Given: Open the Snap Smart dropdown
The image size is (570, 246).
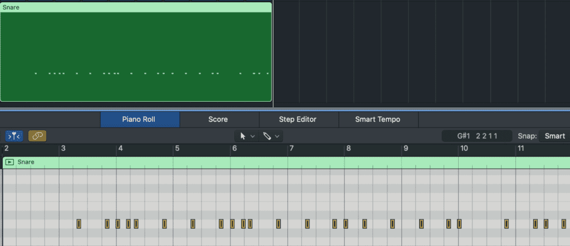Looking at the screenshot, I should 554,136.
